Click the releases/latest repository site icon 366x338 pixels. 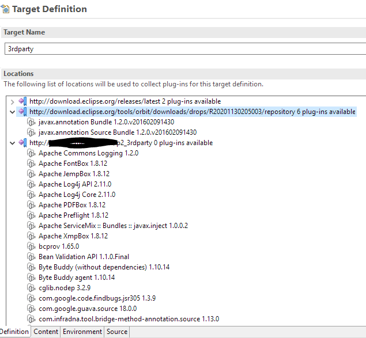coord(22,101)
